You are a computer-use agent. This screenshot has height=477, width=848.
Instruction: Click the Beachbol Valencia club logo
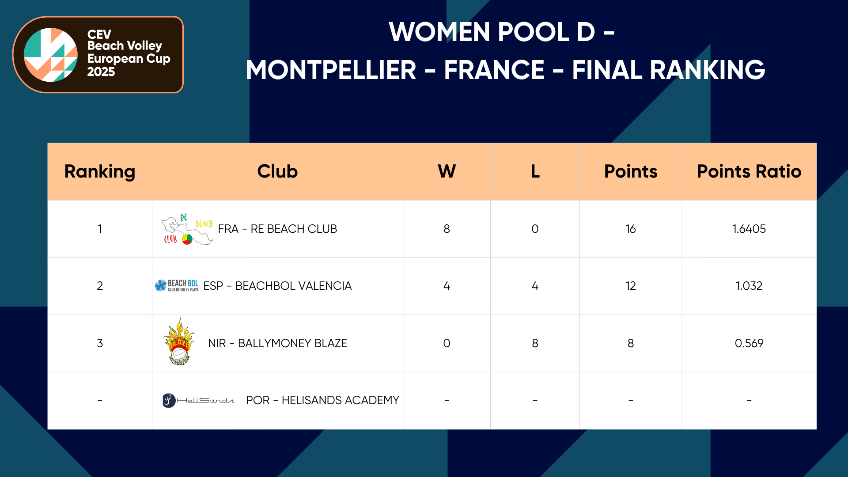(x=177, y=286)
